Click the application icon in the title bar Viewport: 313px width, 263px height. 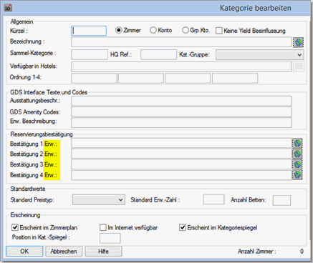click(8, 8)
